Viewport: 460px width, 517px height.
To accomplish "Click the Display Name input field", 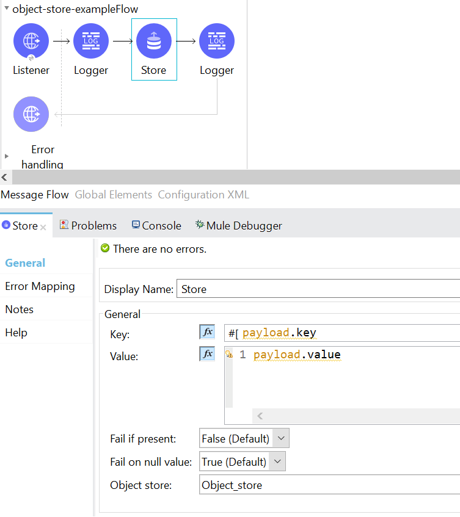I will click(318, 289).
